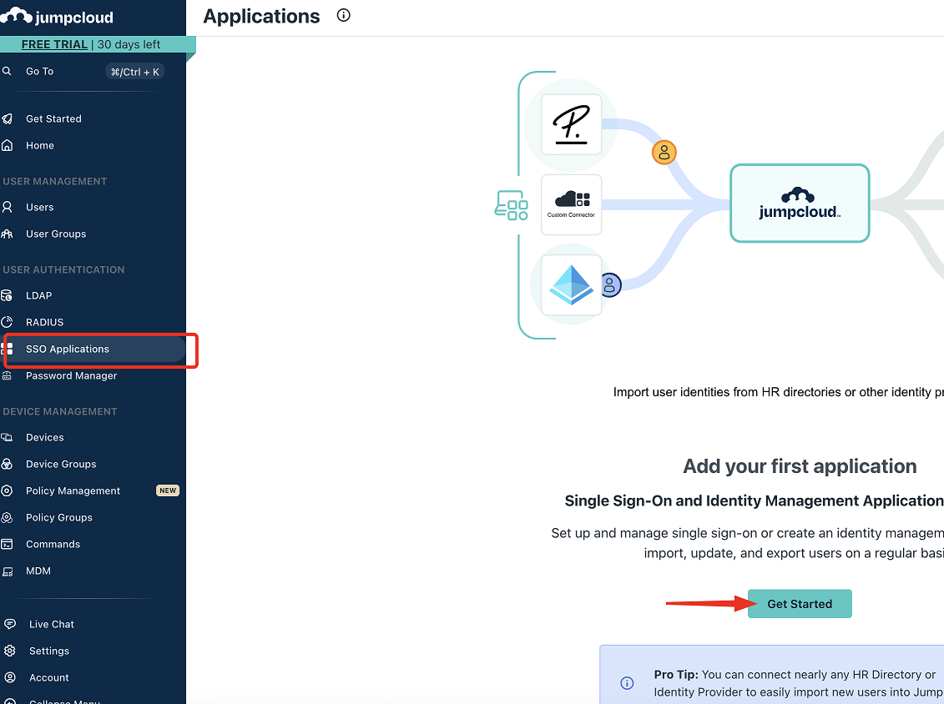Click the Settings gear icon
944x704 pixels.
tap(10, 651)
